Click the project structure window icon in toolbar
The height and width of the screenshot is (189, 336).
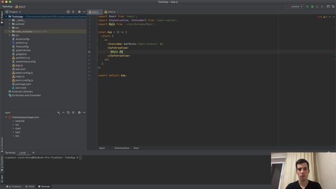click(x=328, y=7)
